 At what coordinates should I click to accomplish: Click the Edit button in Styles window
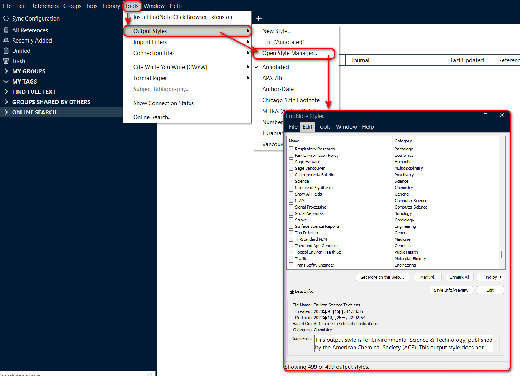(x=490, y=290)
